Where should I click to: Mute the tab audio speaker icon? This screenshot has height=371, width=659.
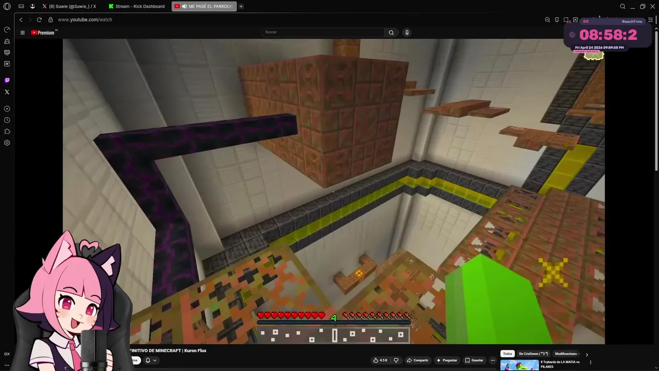click(184, 6)
